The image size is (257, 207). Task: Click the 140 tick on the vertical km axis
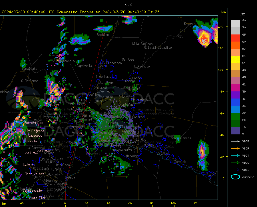pyautogui.click(x=221, y=26)
